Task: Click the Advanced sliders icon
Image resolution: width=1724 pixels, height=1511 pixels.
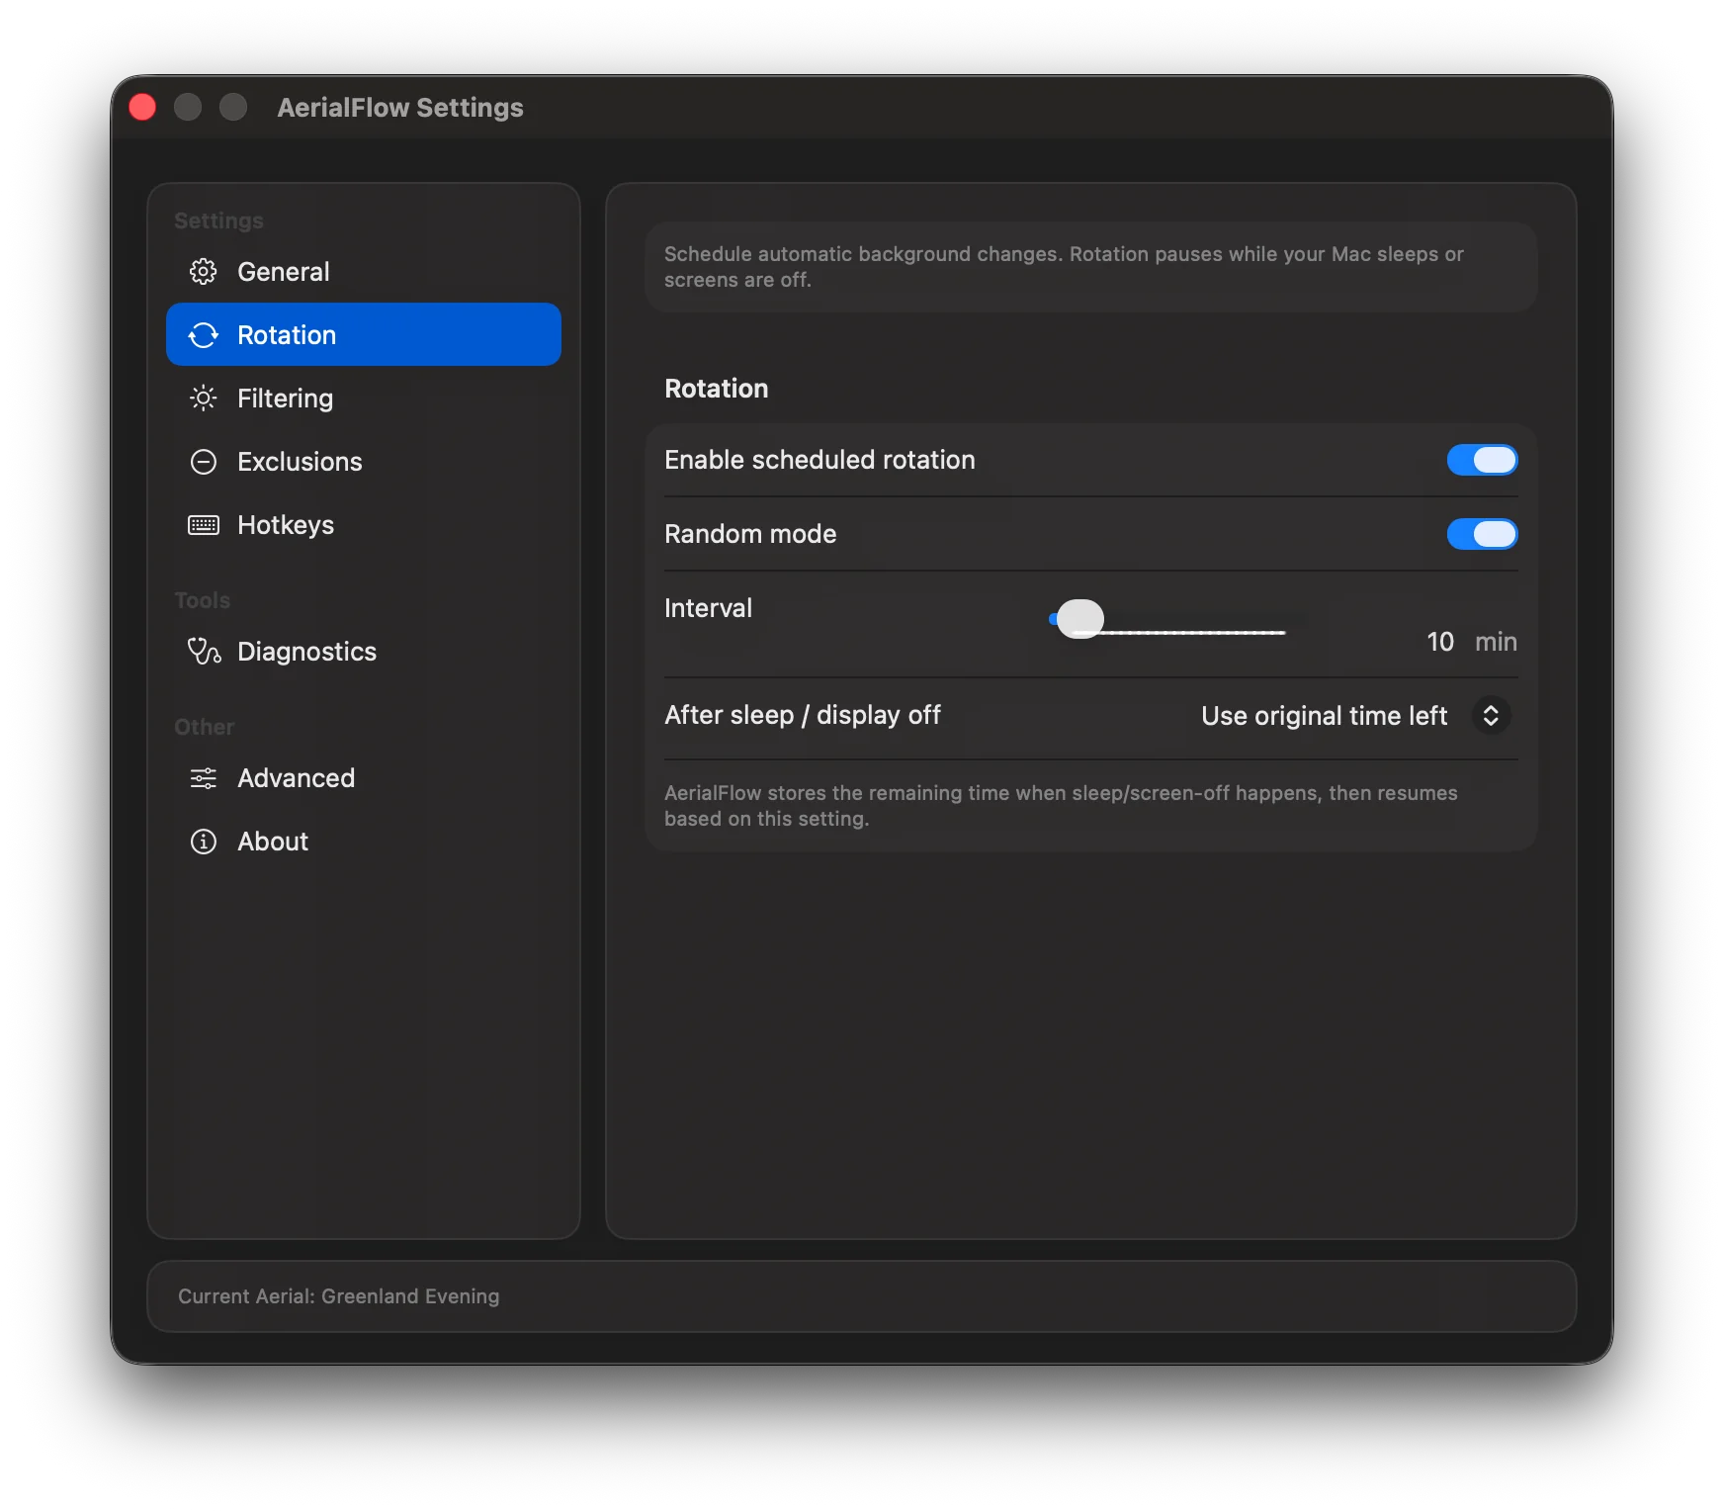Action: (203, 778)
